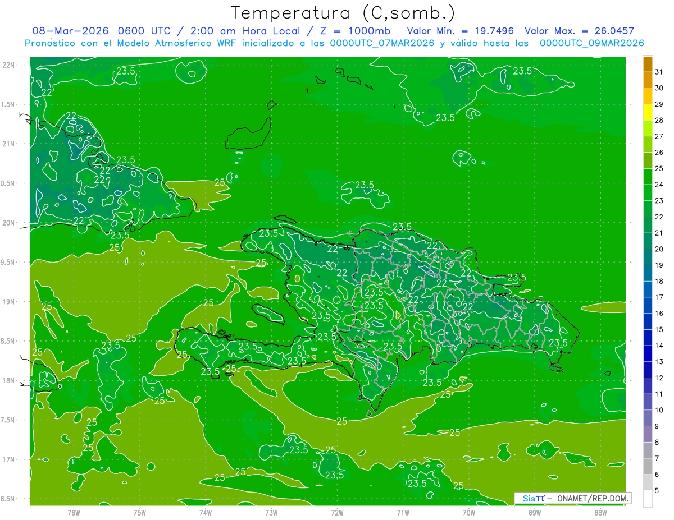Click the "Valor Max. = 26.0457" readout
Image resolution: width=674 pixels, height=520 pixels.
[579, 31]
